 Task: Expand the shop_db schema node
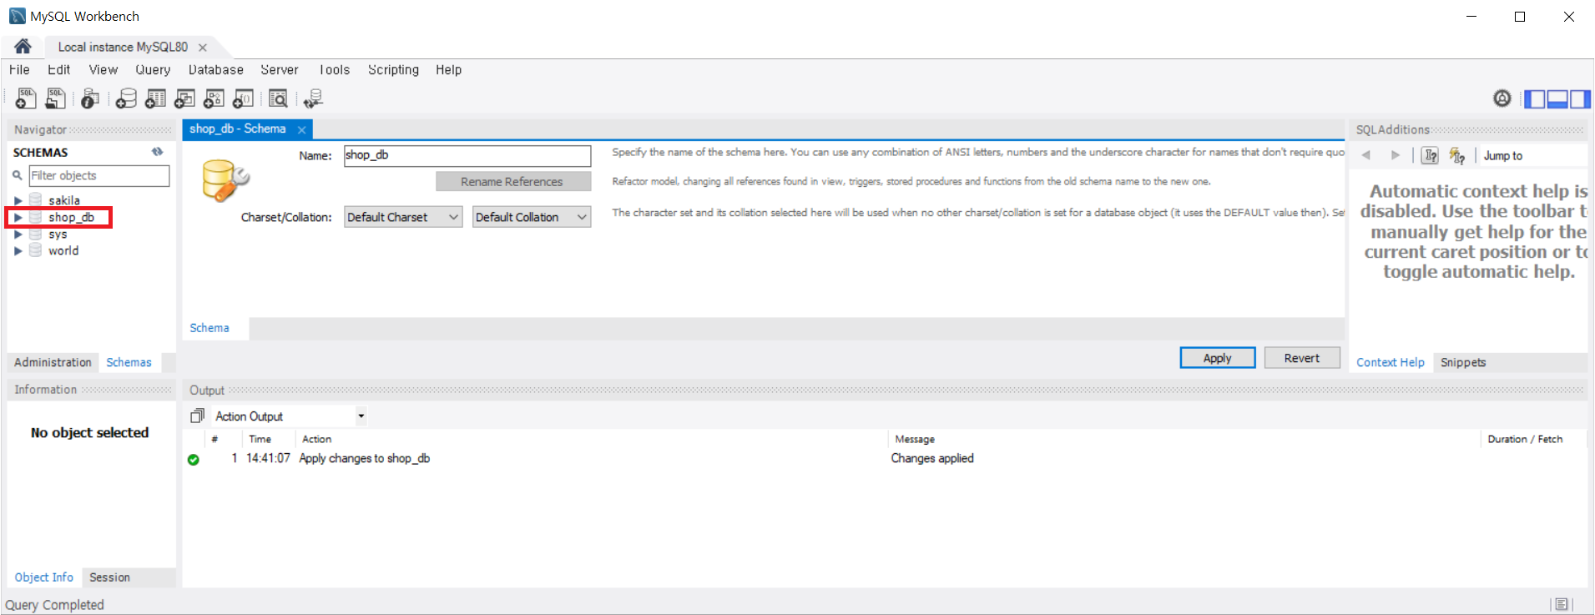18,217
